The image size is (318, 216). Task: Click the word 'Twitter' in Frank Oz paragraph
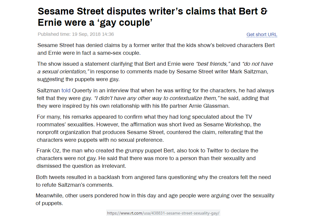215,151
